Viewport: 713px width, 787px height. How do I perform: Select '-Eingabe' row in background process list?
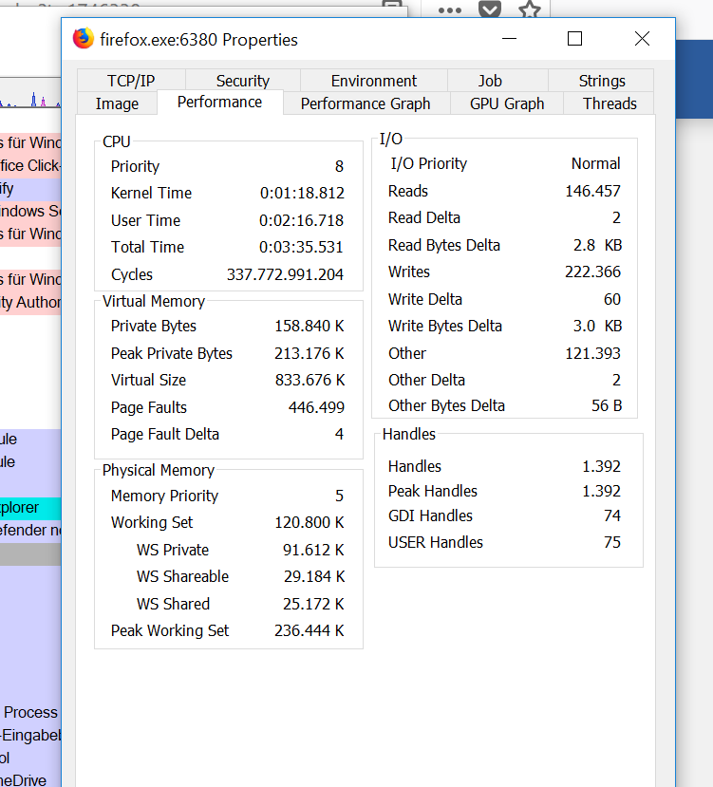pos(30,736)
